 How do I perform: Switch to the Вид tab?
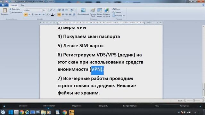[x=23, y=5]
